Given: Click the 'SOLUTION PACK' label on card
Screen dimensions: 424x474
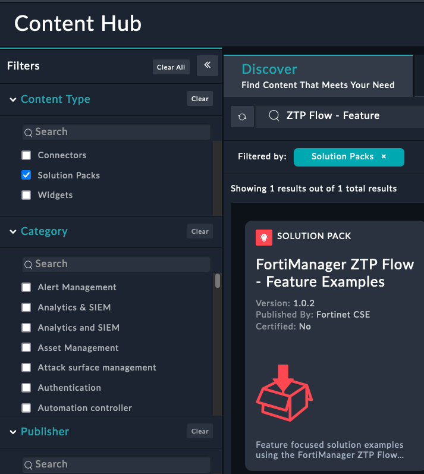Looking at the screenshot, I should 314,236.
